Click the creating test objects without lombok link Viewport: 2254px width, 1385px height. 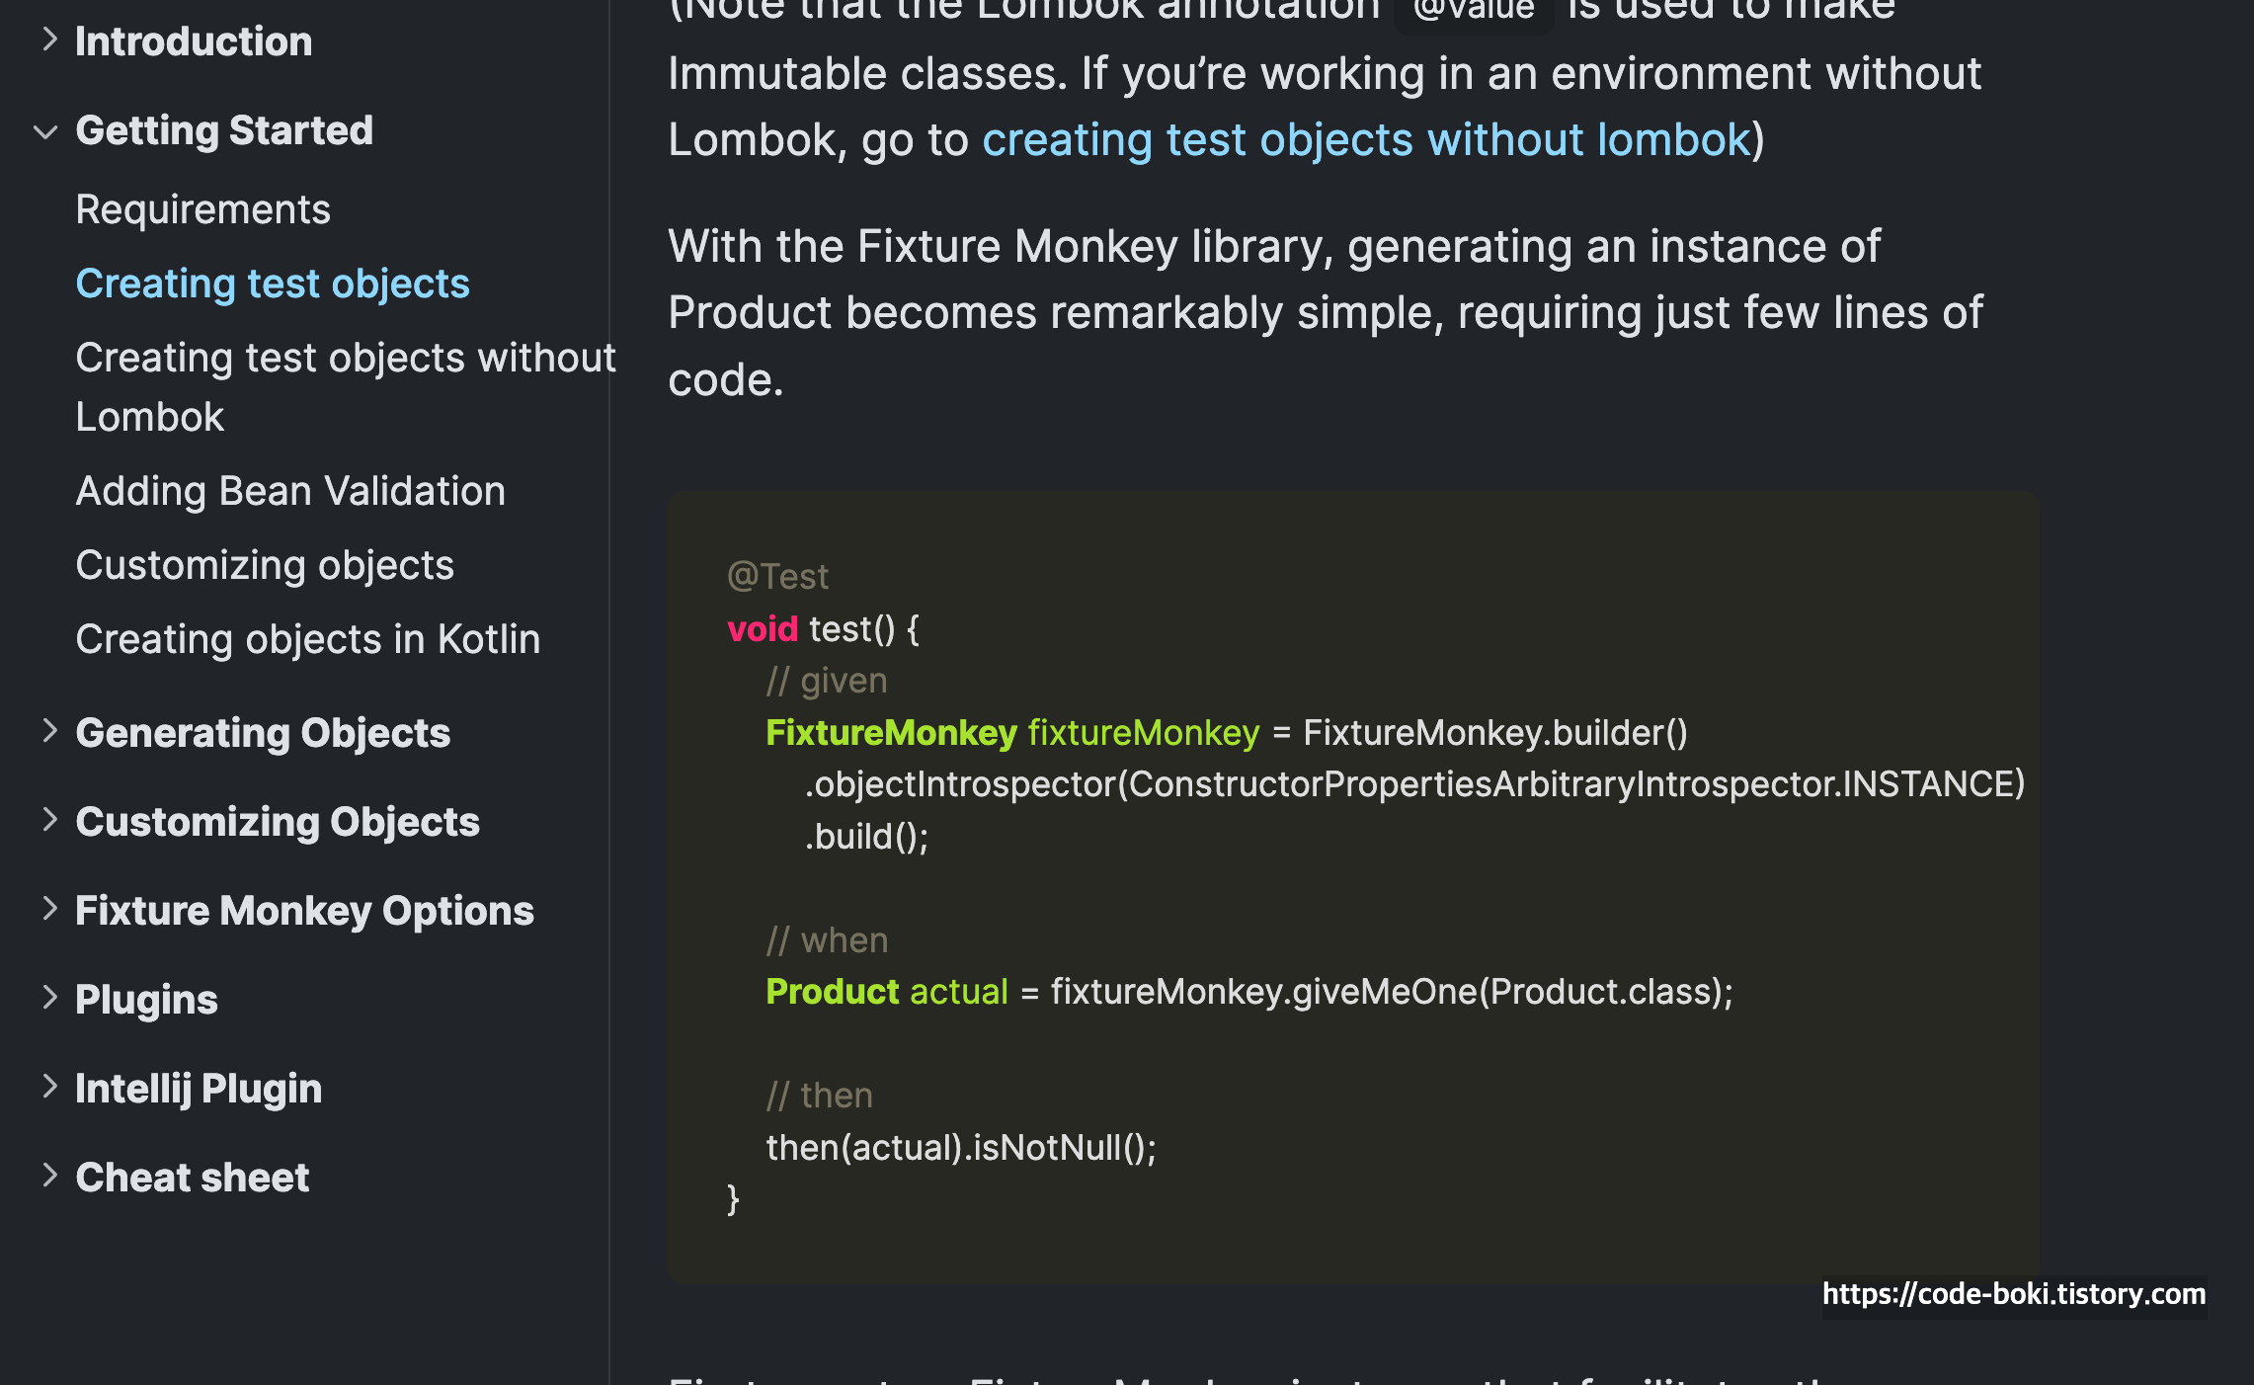(x=1366, y=140)
